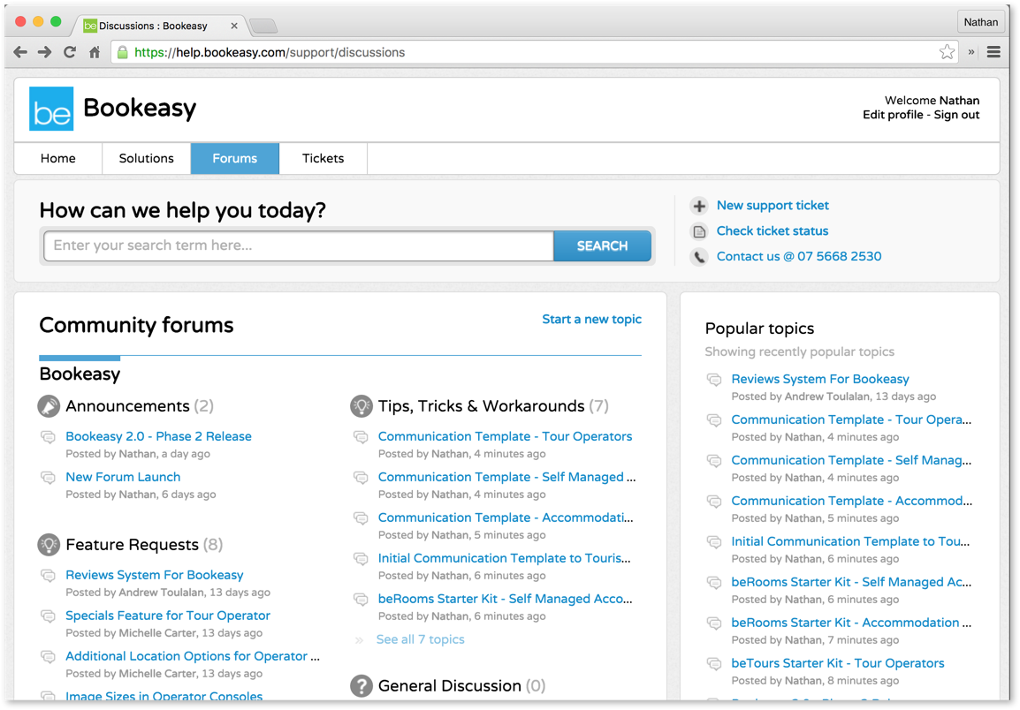Open the General Discussion forum heading
Viewport: 1020px width, 710px height.
(x=450, y=686)
